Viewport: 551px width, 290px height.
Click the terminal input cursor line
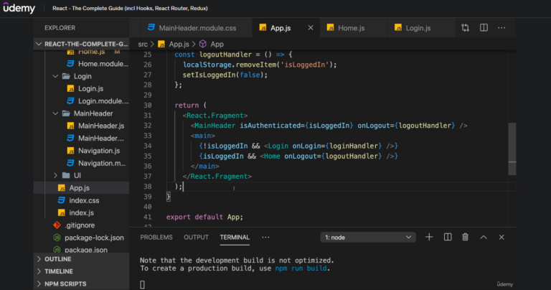(x=142, y=284)
